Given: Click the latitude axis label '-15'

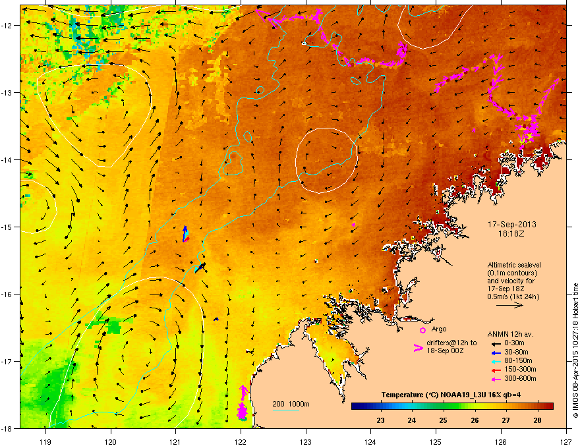Looking at the screenshot, I should click(x=7, y=227).
